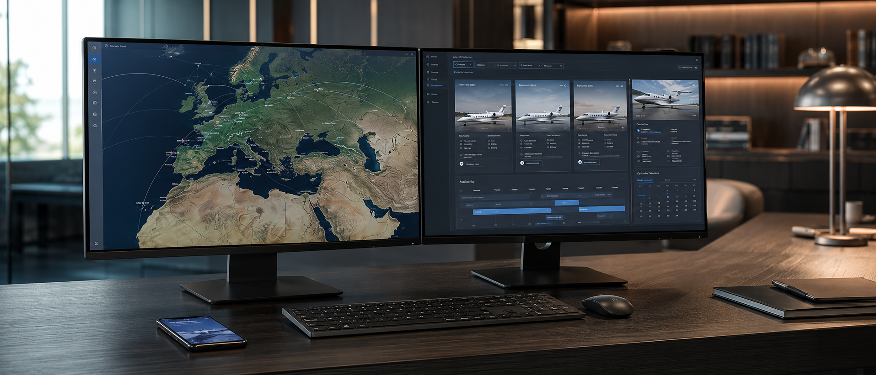This screenshot has width=876, height=375.
Task: Click the button in the aircraft window's top-right corner
Action: click(688, 68)
